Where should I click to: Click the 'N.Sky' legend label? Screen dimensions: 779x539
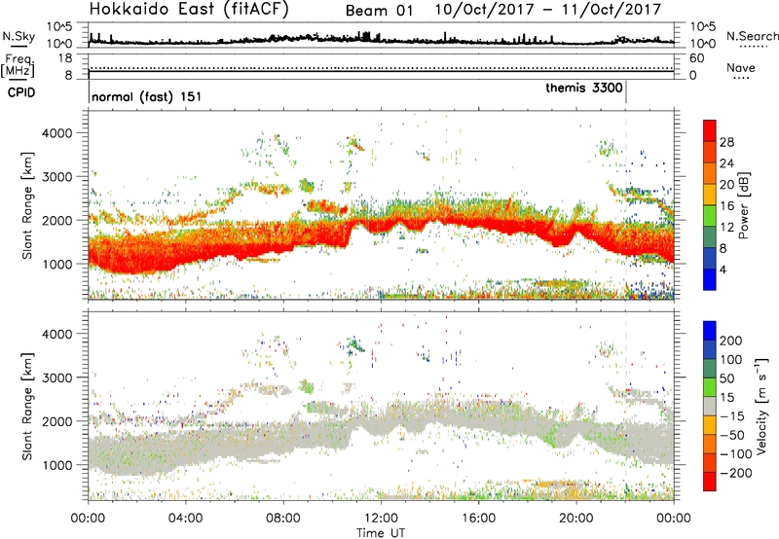pos(19,36)
